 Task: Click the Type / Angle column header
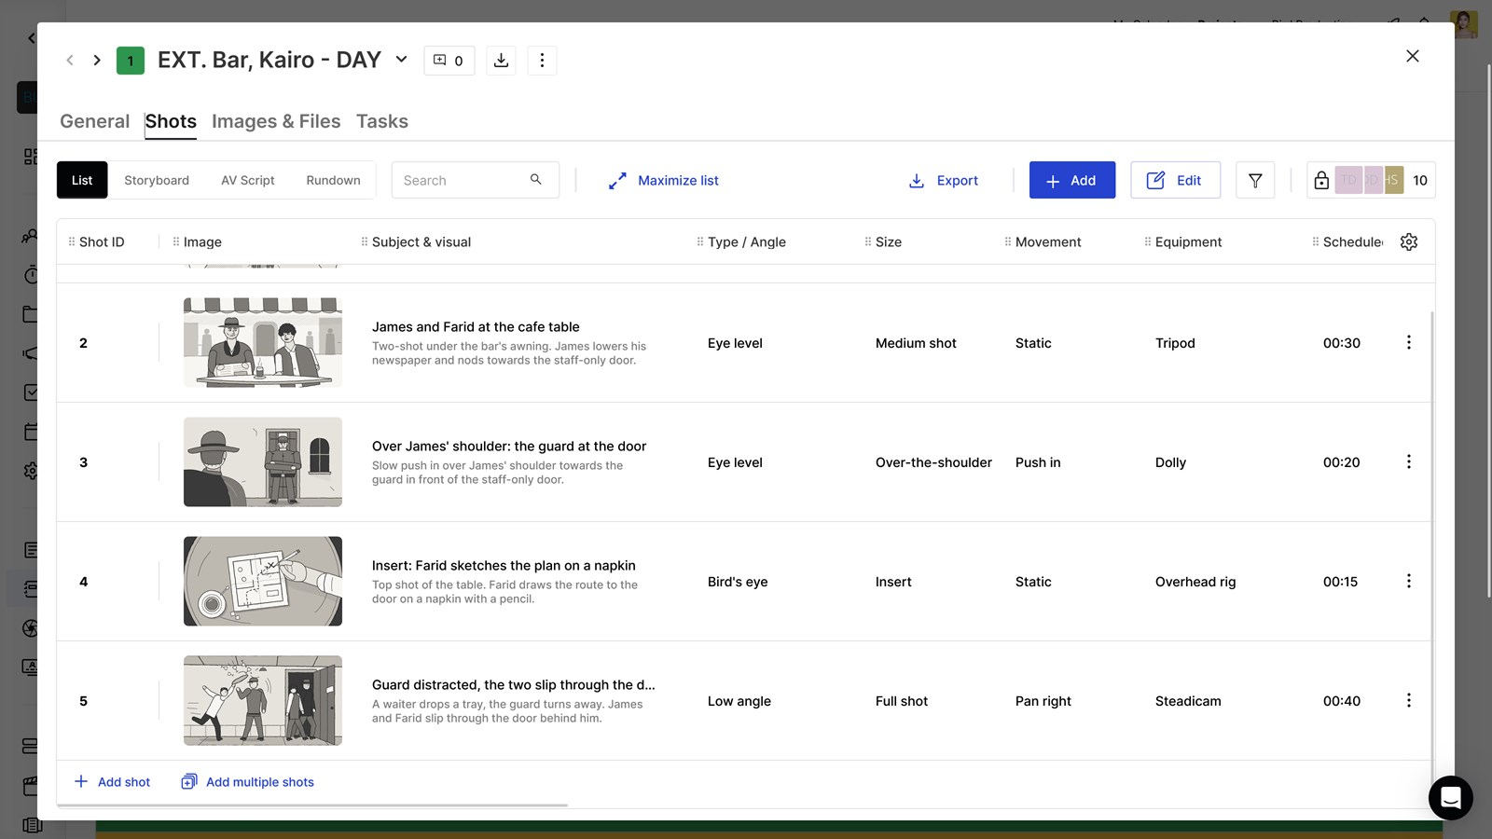tap(746, 242)
